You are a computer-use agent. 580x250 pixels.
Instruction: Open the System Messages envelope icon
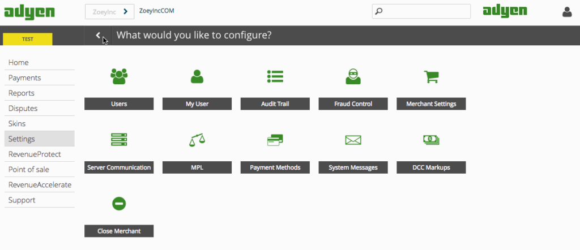coord(353,140)
